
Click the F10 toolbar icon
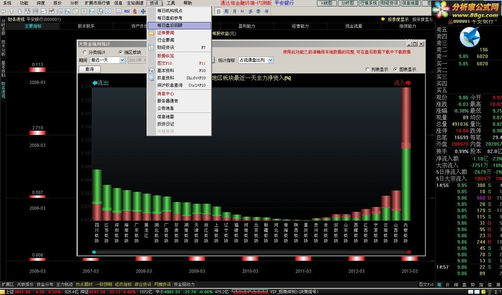coord(68,11)
